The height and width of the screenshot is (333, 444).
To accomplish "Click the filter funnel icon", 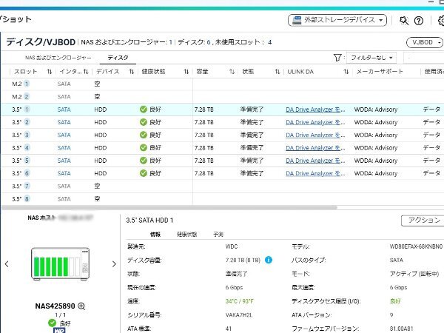I will pos(337,58).
